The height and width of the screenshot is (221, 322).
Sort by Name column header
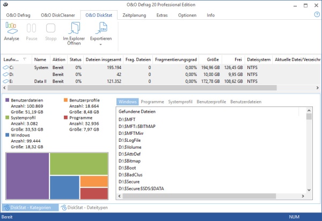coord(41,59)
